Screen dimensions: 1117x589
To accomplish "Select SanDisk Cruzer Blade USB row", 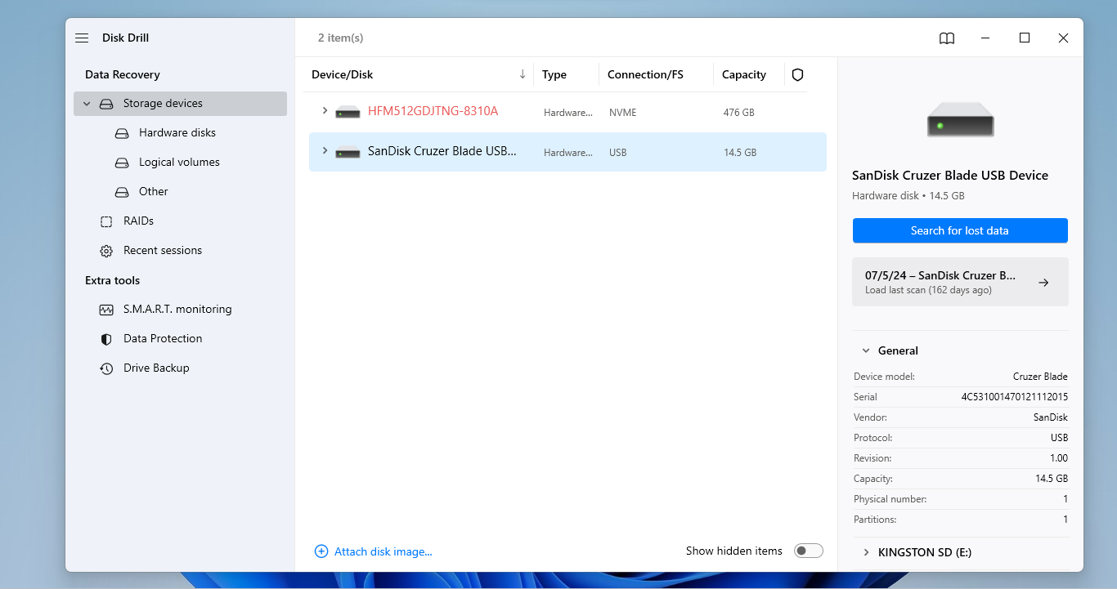I will (567, 152).
